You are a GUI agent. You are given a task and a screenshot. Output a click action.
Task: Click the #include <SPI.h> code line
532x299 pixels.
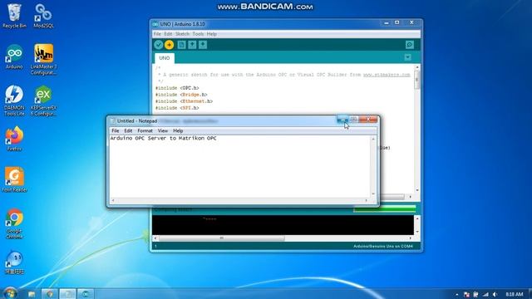click(177, 108)
